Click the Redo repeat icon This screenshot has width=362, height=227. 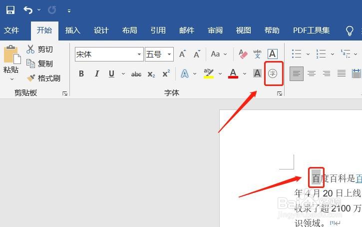coord(52,10)
